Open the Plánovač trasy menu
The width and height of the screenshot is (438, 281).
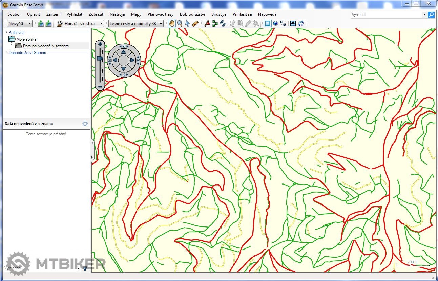tap(160, 14)
